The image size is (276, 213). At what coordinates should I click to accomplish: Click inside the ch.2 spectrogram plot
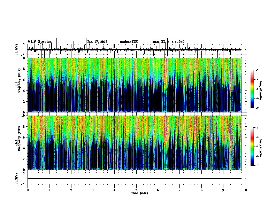coord(135,143)
